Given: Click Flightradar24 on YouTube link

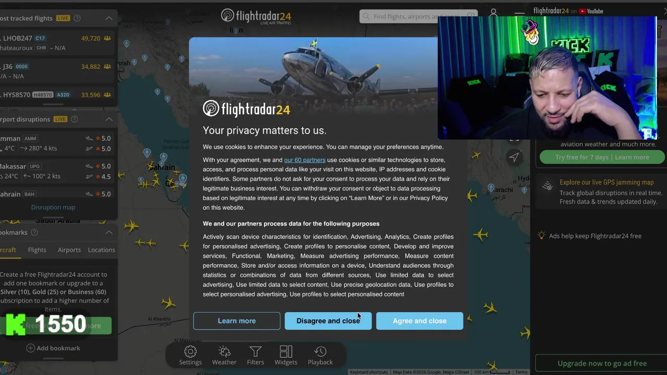Looking at the screenshot, I should (x=568, y=11).
